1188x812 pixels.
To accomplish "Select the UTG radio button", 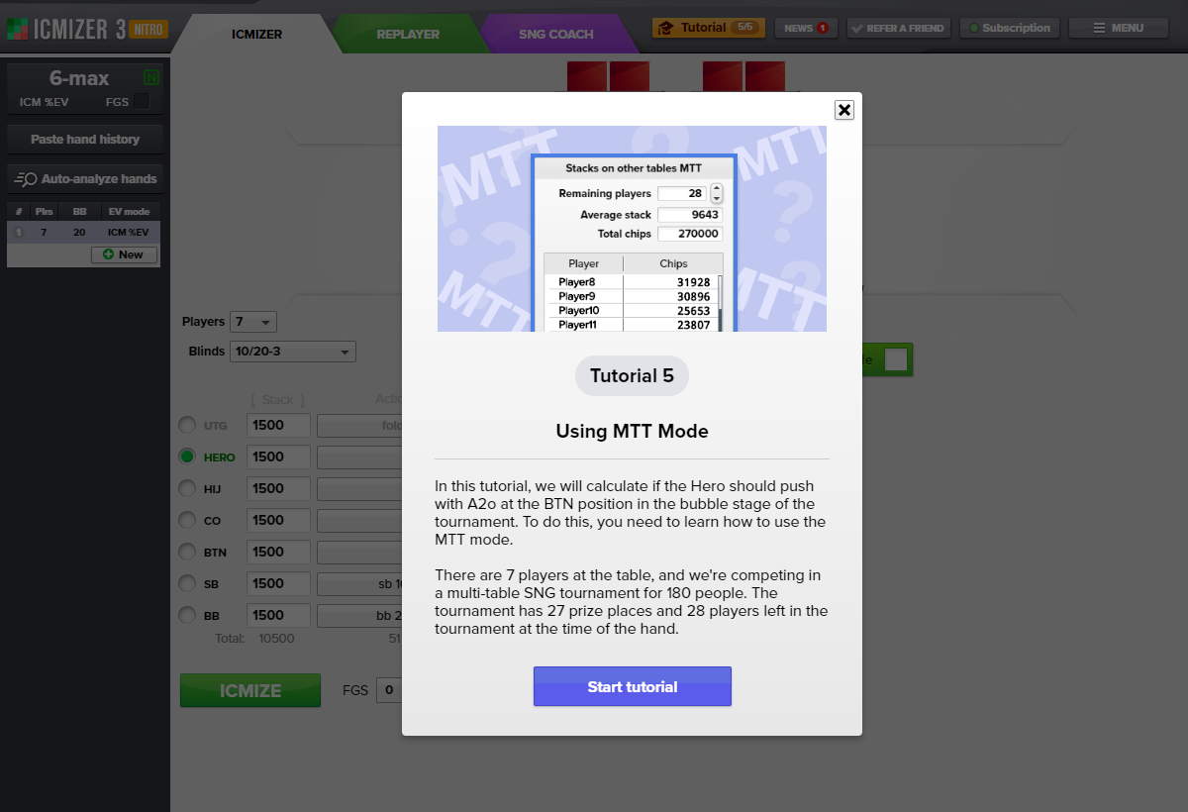I will (x=187, y=425).
